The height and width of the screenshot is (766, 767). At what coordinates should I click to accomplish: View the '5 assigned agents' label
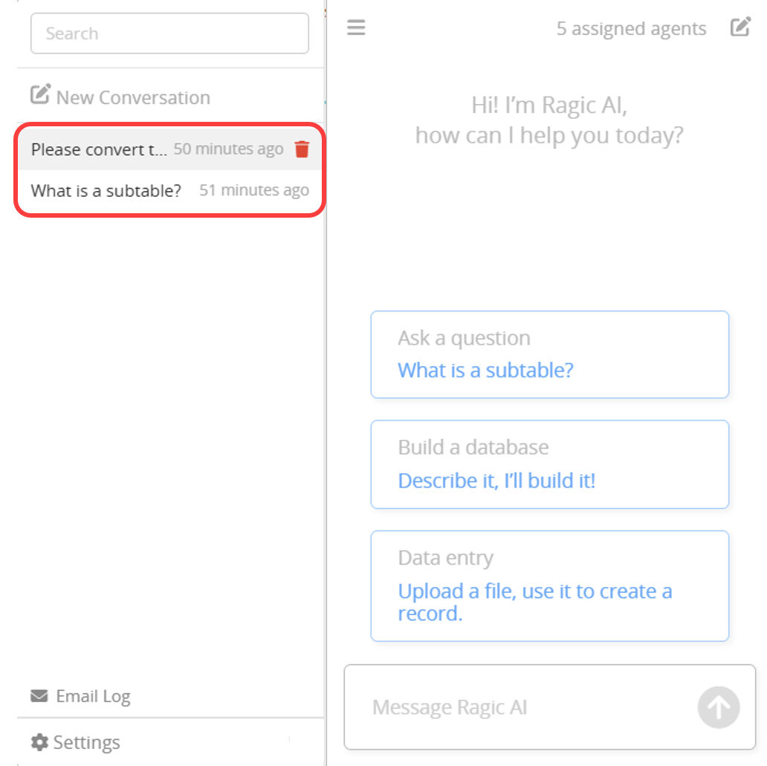point(631,29)
